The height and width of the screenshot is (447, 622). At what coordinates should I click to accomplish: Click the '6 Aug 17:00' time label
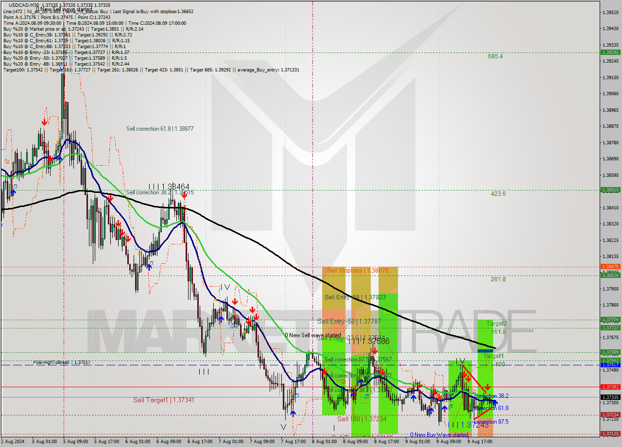click(x=201, y=442)
